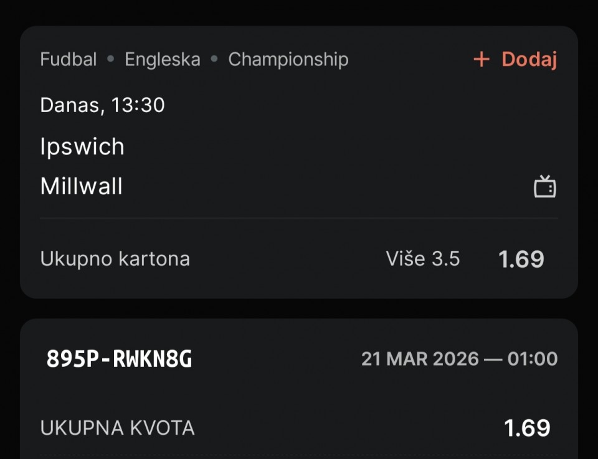This screenshot has width=598, height=459.
Task: Click the 01:00 ticket time
Action: pyautogui.click(x=534, y=359)
